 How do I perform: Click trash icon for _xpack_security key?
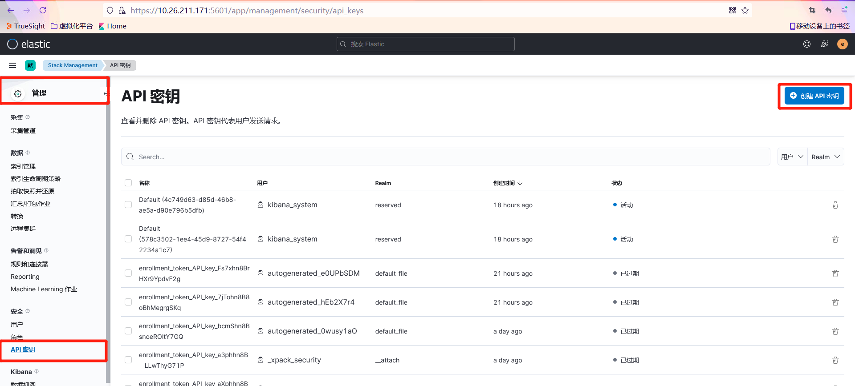(x=835, y=360)
